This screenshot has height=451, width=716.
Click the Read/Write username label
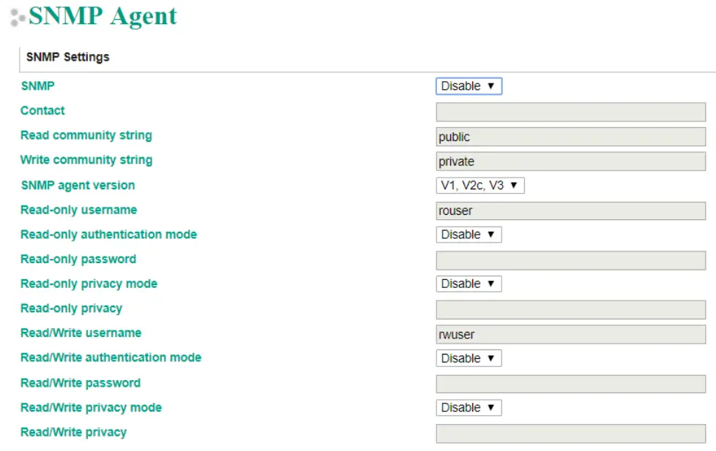pos(81,333)
